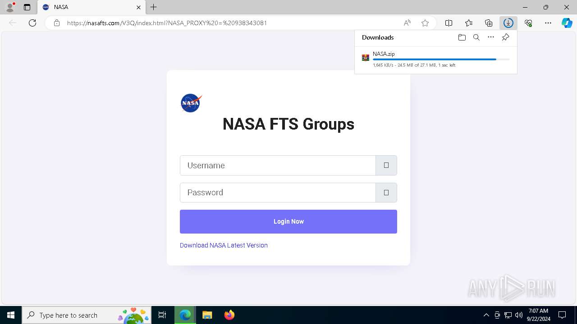
Task: Open Edge Settings and more menu
Action: pos(548,23)
